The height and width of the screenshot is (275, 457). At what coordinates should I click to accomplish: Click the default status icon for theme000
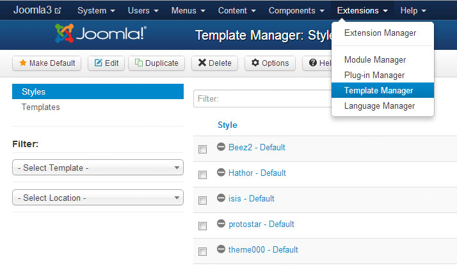221,249
